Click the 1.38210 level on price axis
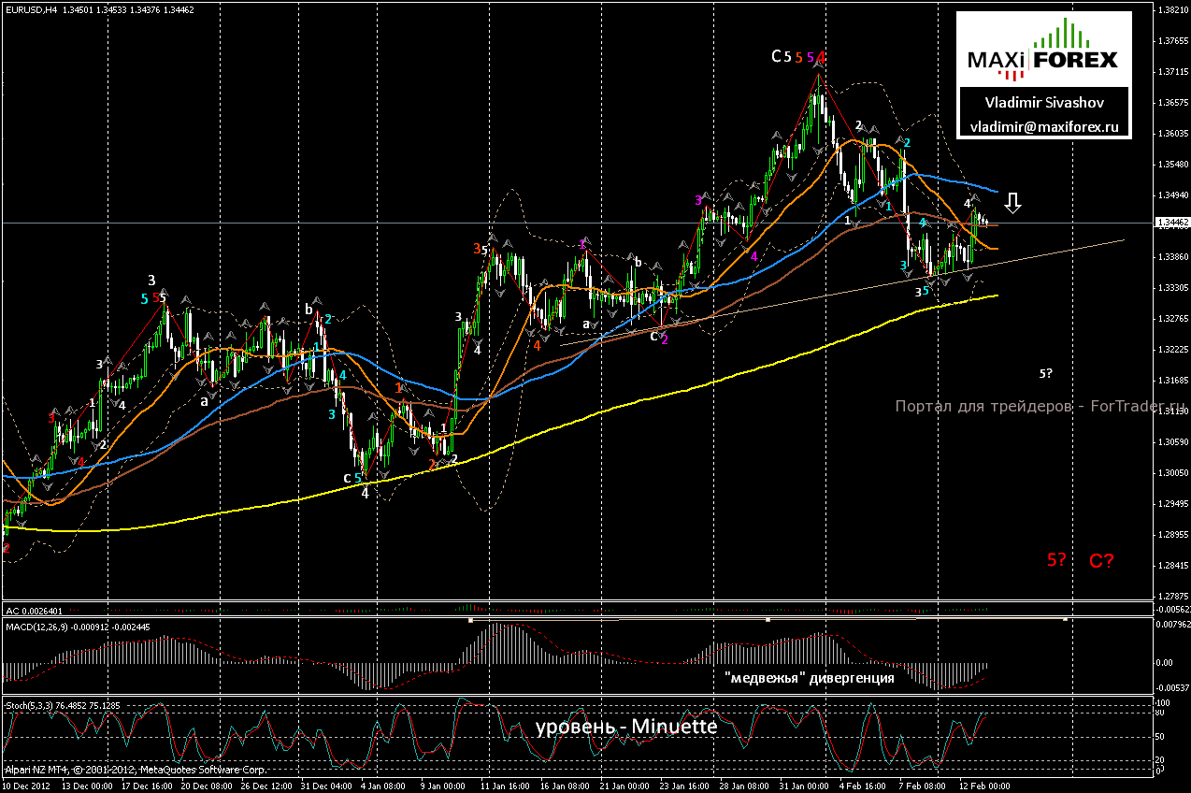Viewport: 1191px width, 793px height. click(1172, 10)
